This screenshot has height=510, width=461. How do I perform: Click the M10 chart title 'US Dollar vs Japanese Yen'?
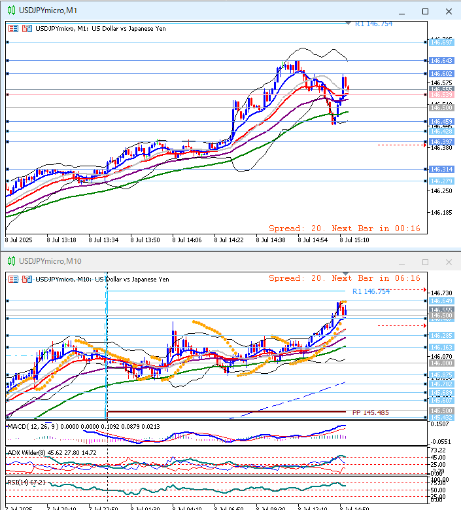[x=132, y=280]
